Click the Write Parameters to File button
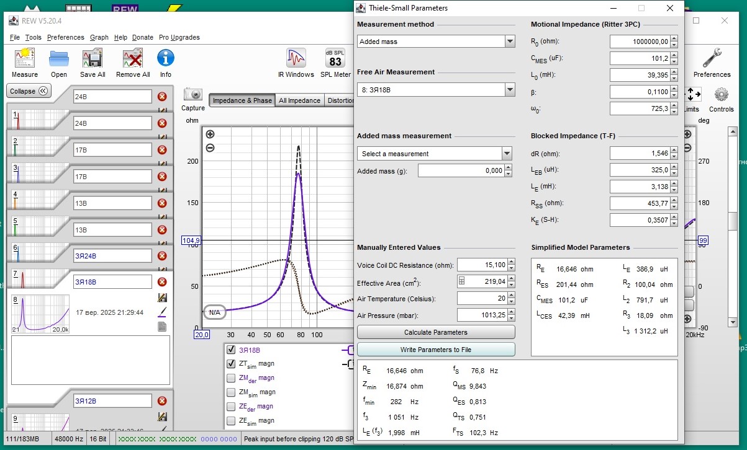Viewport: 747px width, 450px height. 436,350
